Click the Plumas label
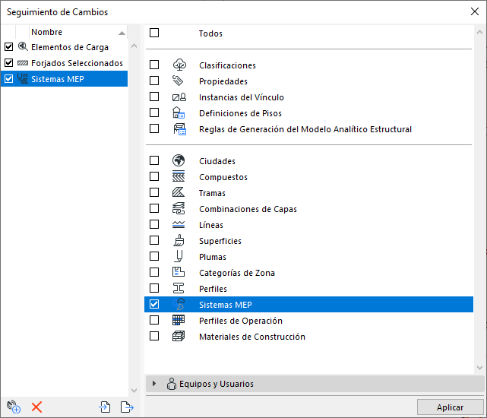The image size is (487, 418). (213, 257)
